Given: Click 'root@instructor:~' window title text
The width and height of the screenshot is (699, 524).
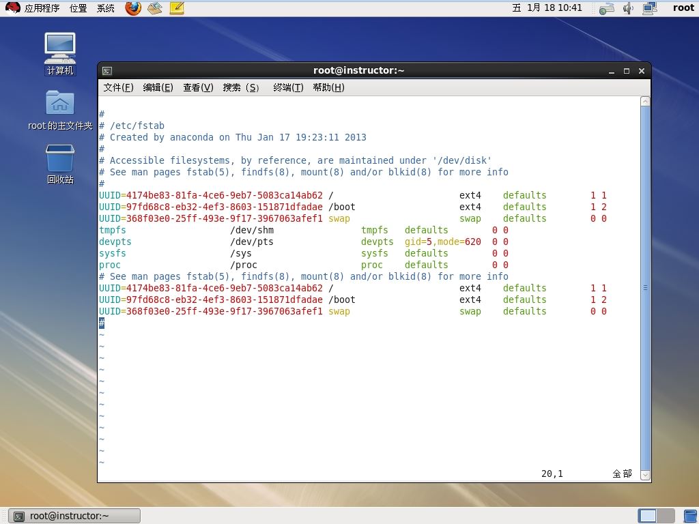Looking at the screenshot, I should pos(358,70).
